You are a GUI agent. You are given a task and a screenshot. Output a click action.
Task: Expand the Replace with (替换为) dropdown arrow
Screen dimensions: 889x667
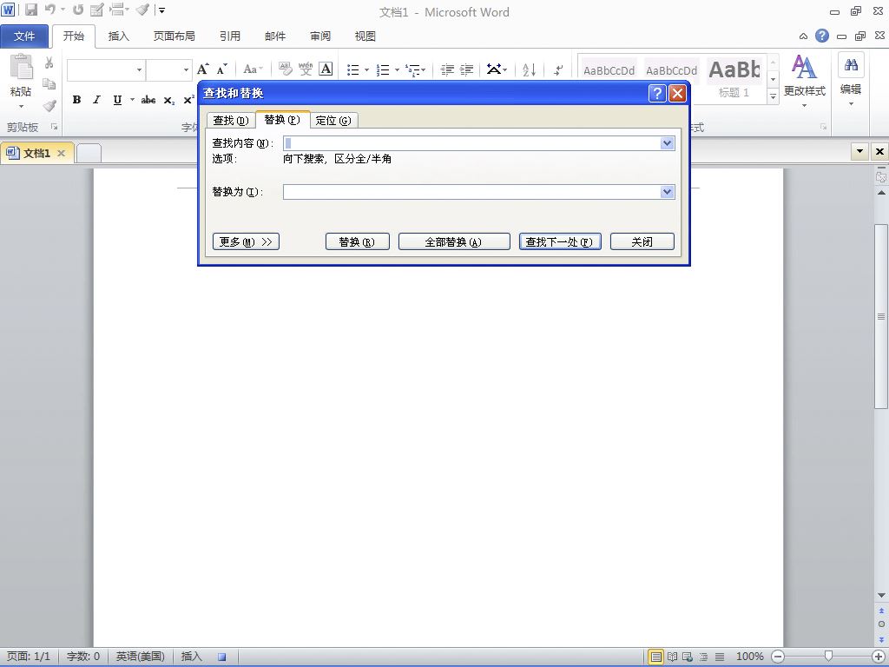pos(668,192)
